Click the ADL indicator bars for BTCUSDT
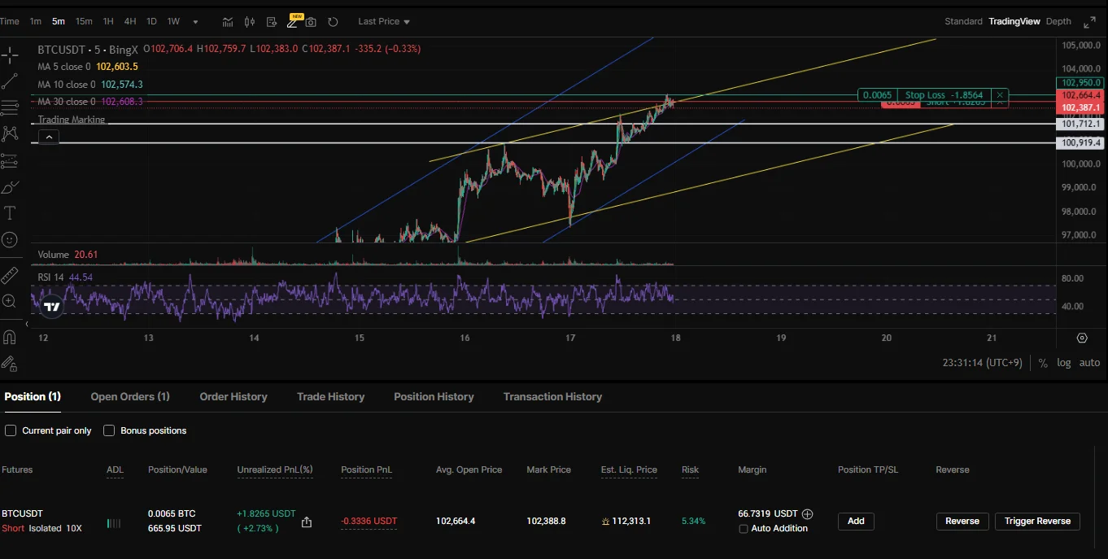The image size is (1108, 559). [x=114, y=523]
